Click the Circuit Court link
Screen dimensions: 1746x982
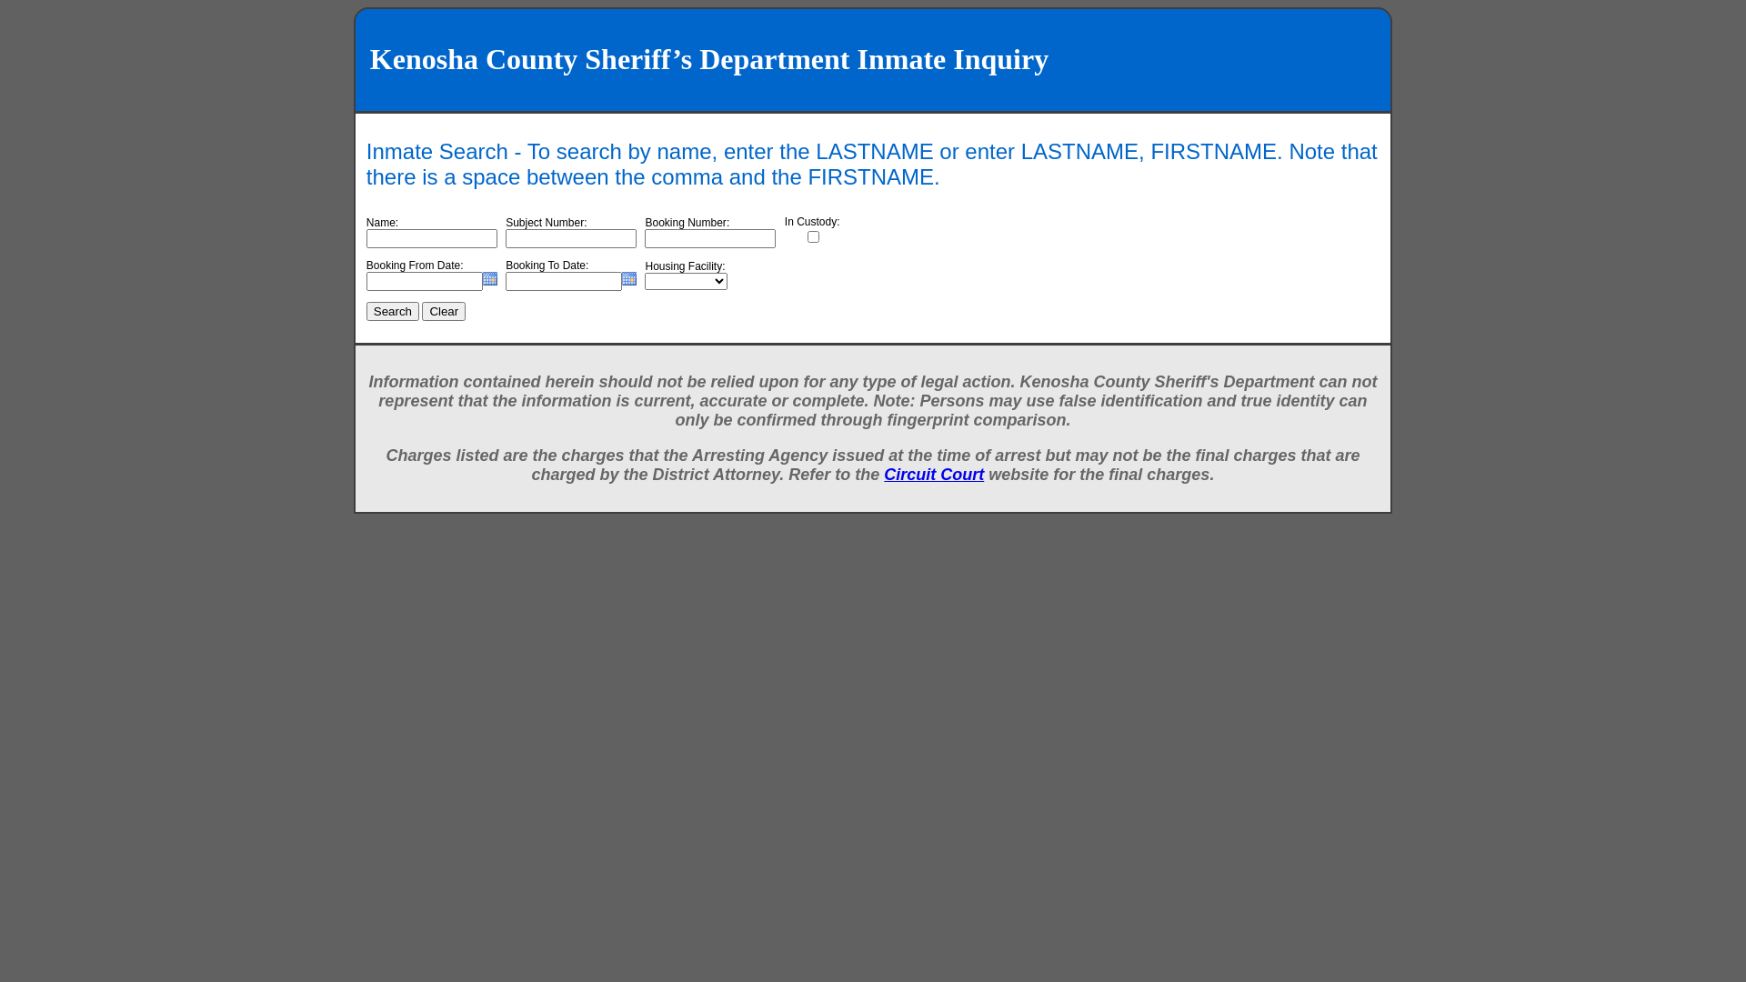[934, 475]
